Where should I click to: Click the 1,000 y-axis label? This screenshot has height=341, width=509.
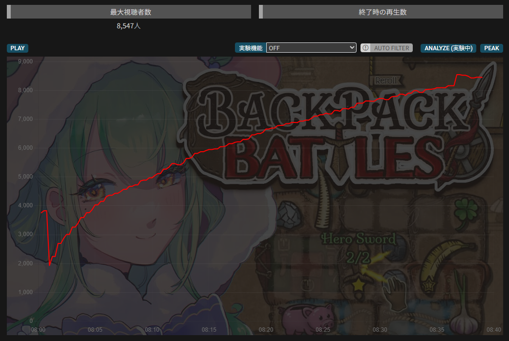click(25, 292)
